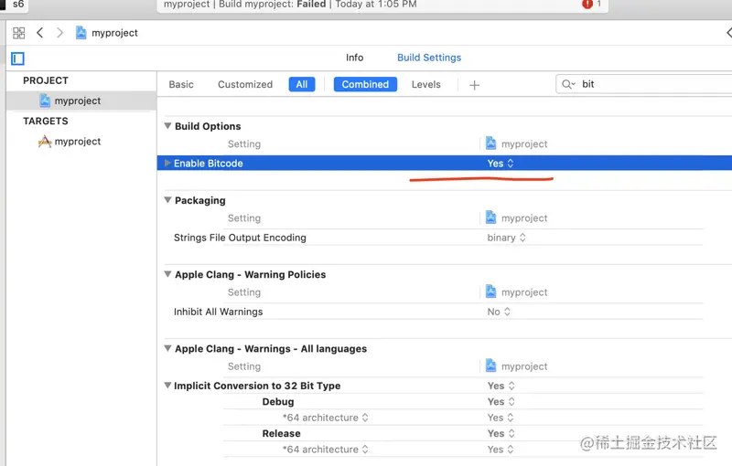The height and width of the screenshot is (466, 732).
Task: Open the Enable Bitcode Yes value popup
Action: [x=500, y=163]
